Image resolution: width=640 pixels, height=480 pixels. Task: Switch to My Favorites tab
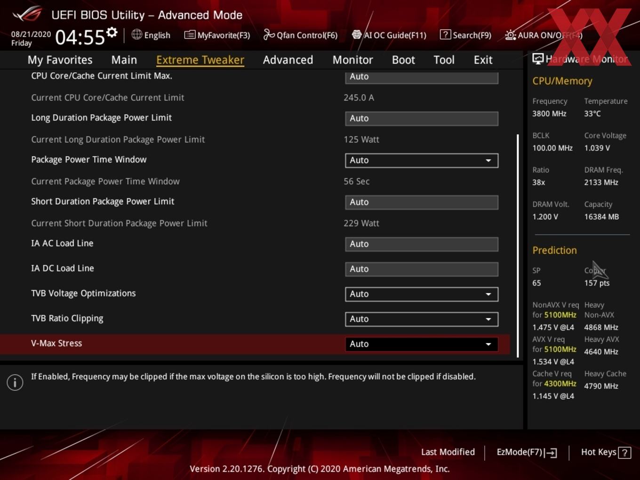[60, 60]
